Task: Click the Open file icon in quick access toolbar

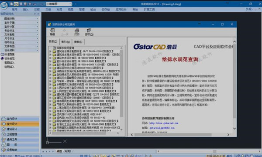Action: (16, 3)
